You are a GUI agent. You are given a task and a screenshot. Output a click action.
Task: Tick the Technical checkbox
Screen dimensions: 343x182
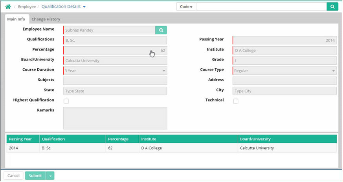point(236,101)
